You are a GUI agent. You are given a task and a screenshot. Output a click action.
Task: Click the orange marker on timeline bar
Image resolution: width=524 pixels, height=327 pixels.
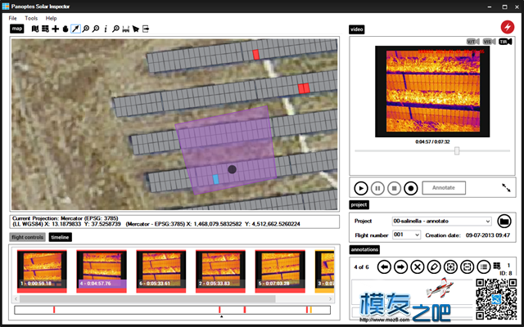coord(311,310)
